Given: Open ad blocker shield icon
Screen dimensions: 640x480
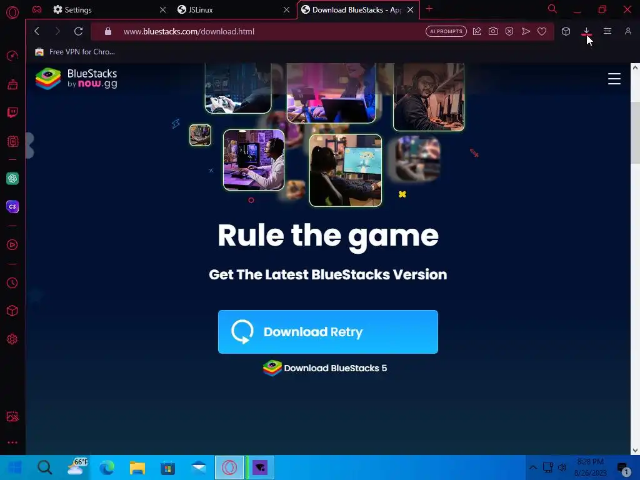Looking at the screenshot, I should point(509,31).
